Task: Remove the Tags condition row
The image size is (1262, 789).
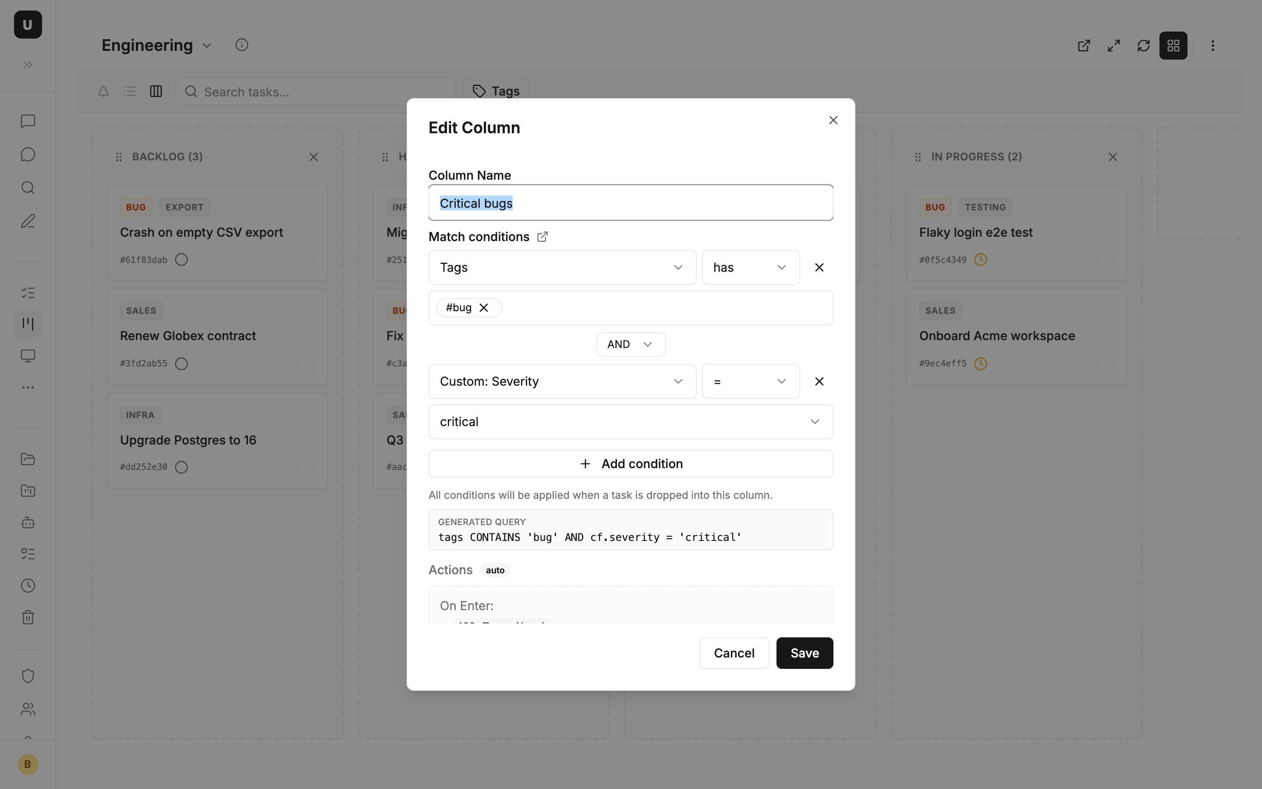Action: point(819,267)
